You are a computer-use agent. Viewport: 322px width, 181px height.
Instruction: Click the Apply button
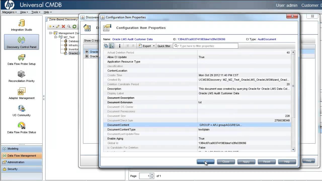246,162
